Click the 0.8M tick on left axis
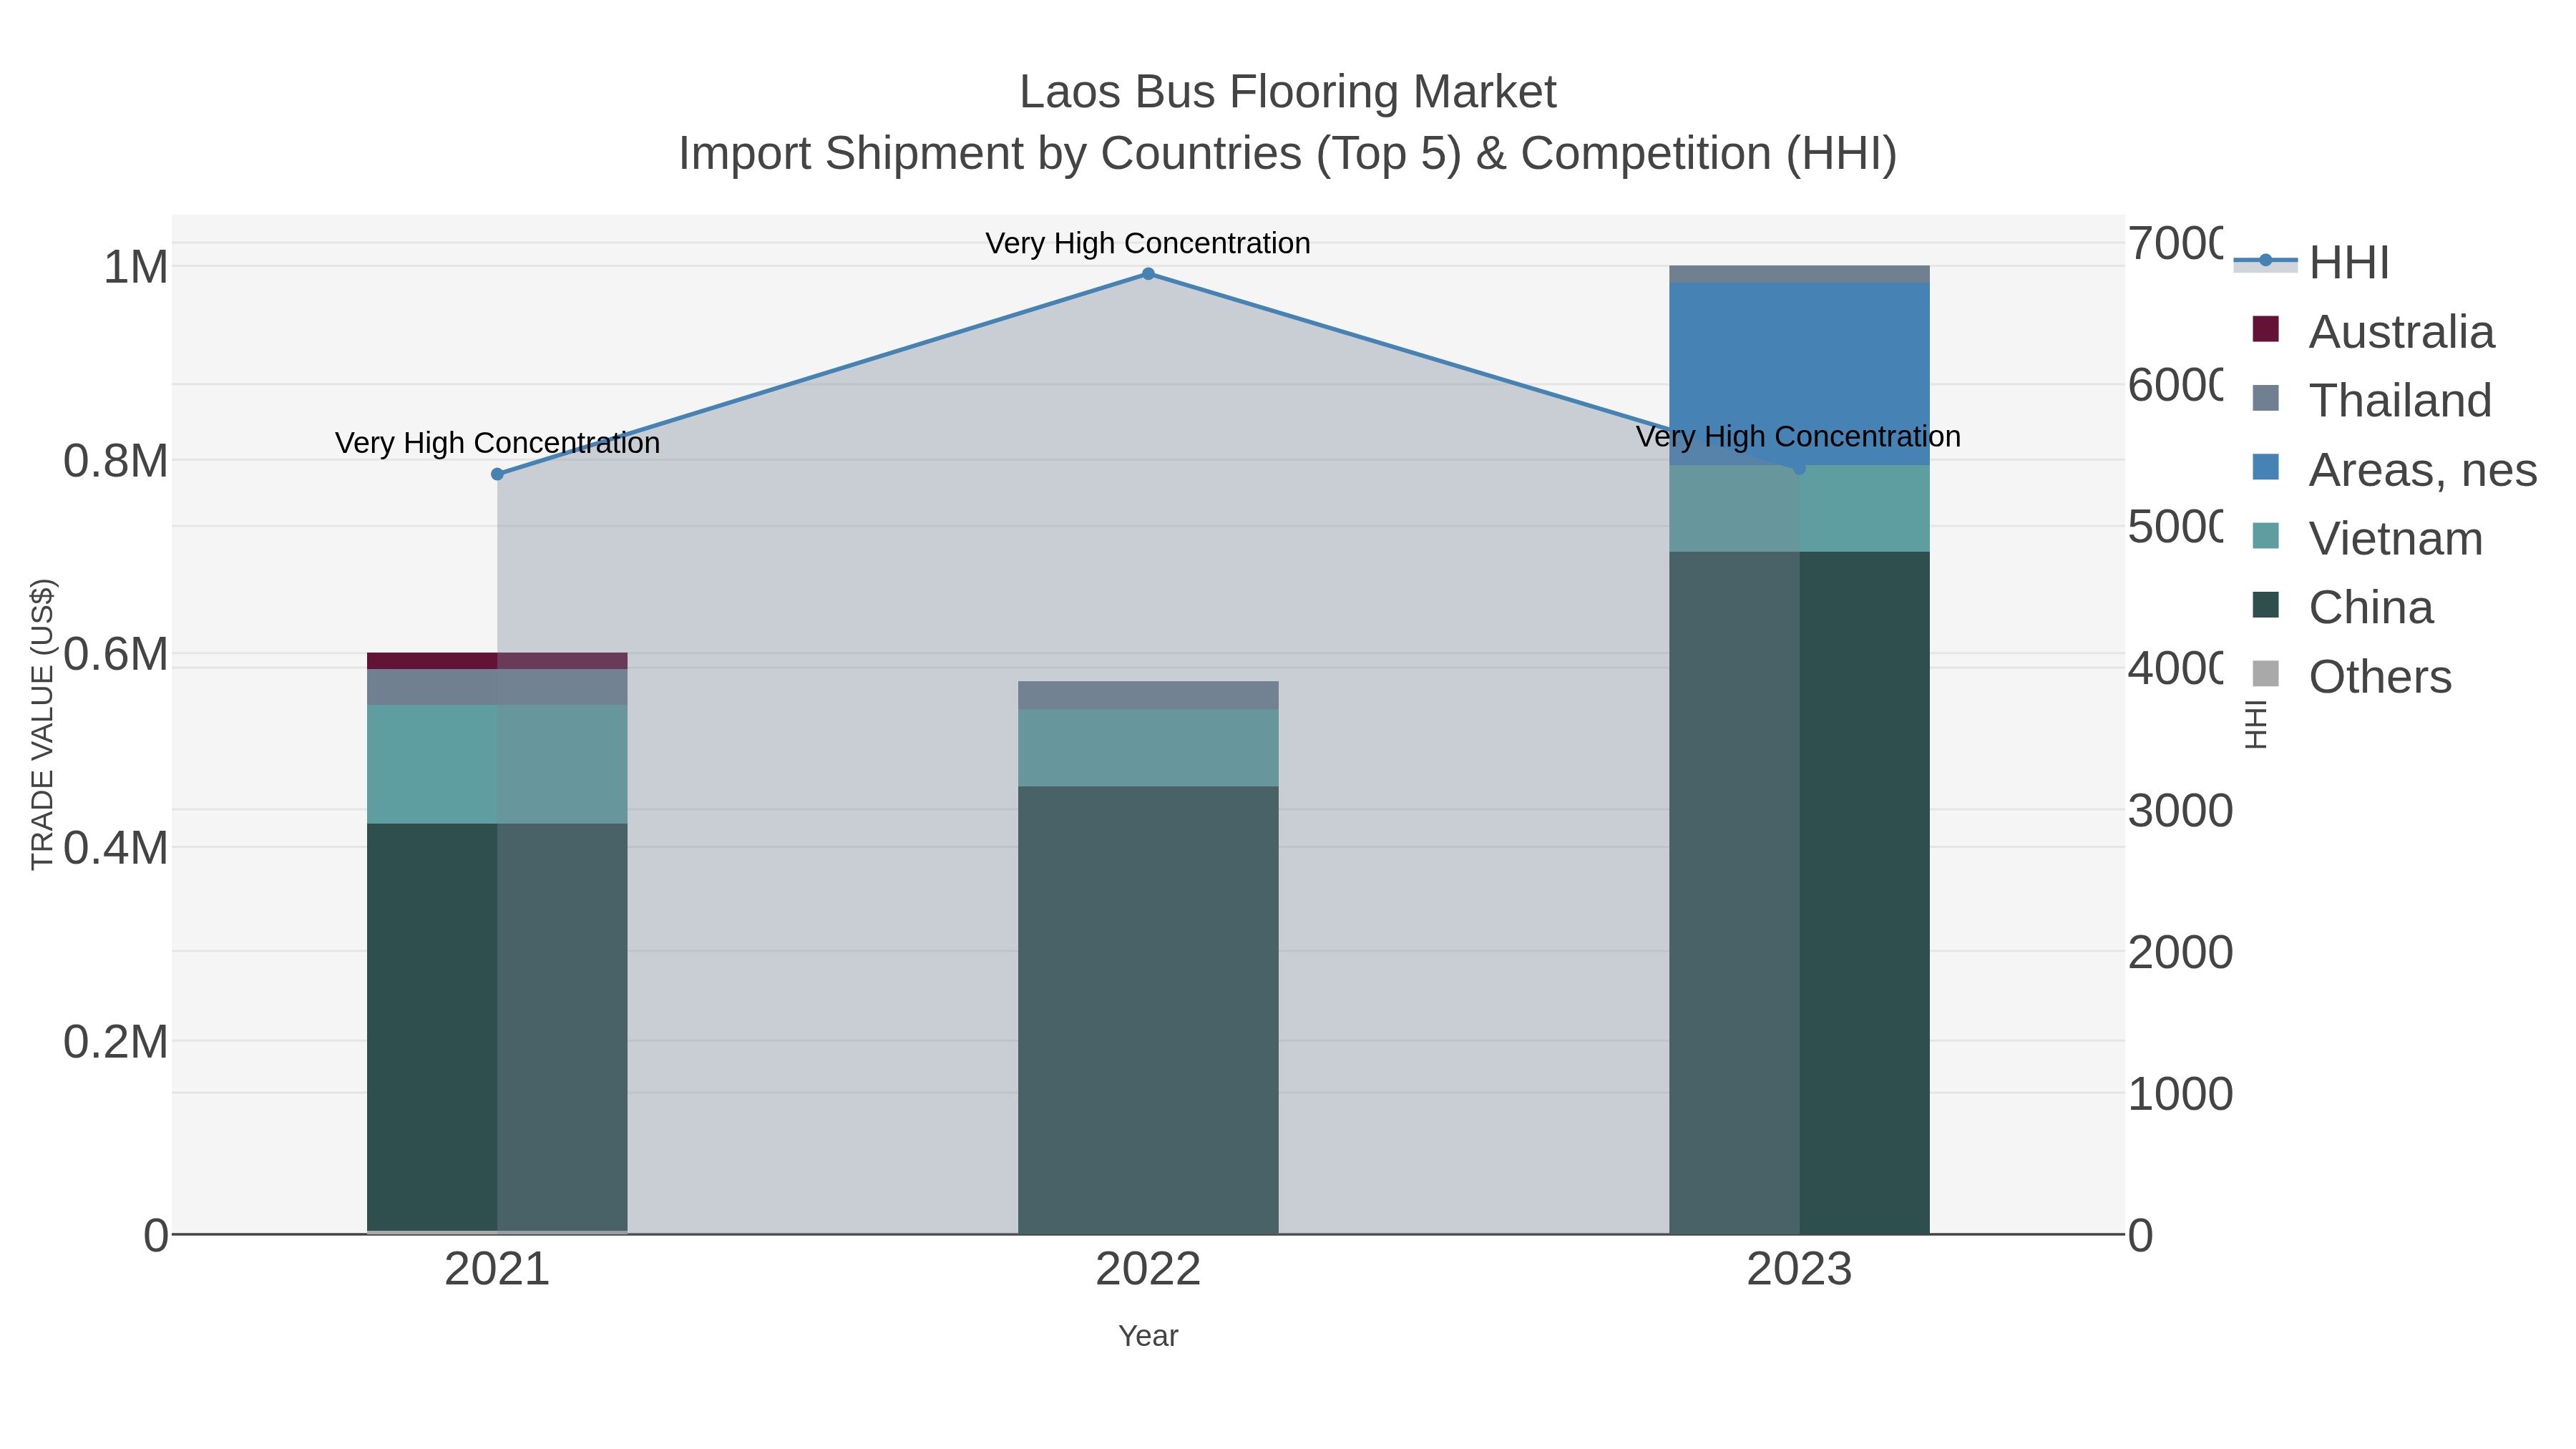Screen dimensions: 2576x1449 point(116,461)
